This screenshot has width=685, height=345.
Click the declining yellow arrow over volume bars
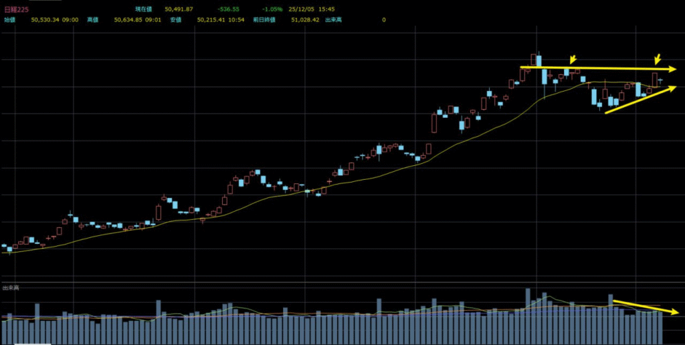tap(646, 308)
